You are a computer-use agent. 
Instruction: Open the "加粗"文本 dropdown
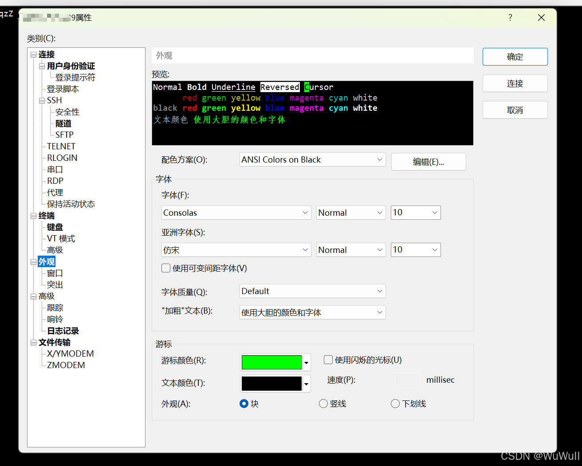313,312
